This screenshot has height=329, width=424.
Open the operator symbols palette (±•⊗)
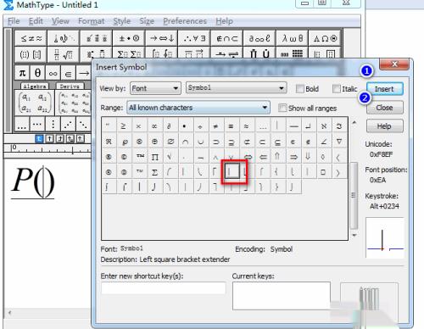(129, 38)
